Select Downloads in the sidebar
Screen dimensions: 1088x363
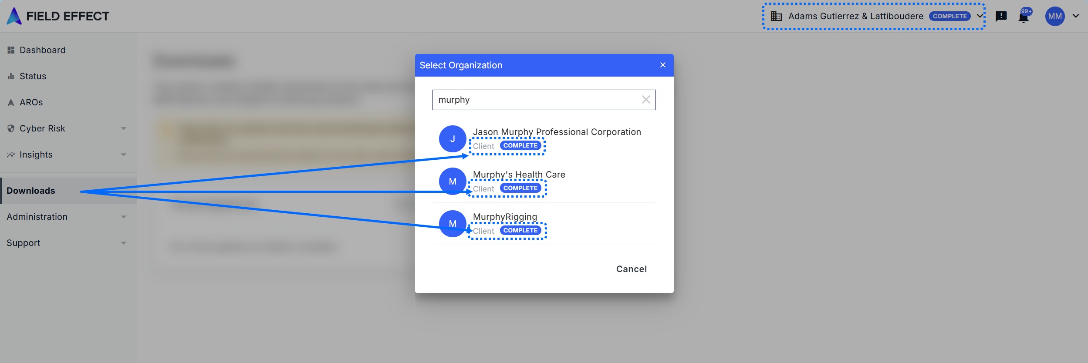point(68,191)
